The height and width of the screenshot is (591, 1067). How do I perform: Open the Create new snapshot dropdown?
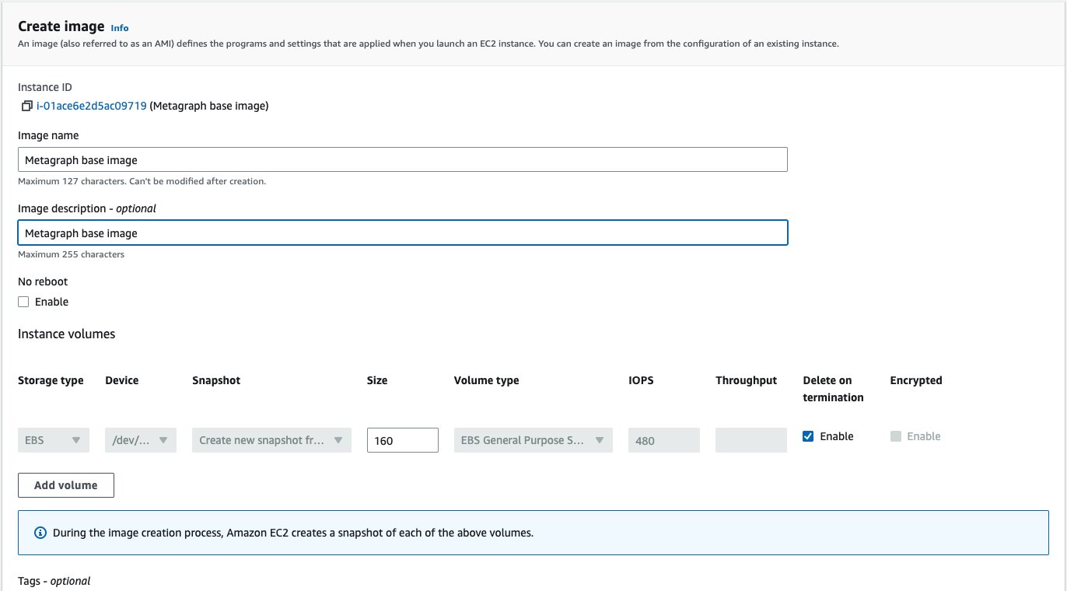(x=271, y=440)
